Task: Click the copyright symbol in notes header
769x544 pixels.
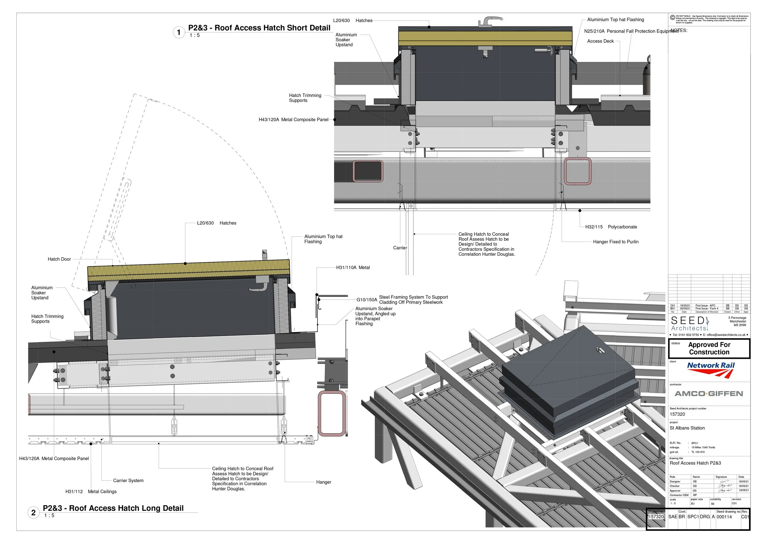Action: 672,18
